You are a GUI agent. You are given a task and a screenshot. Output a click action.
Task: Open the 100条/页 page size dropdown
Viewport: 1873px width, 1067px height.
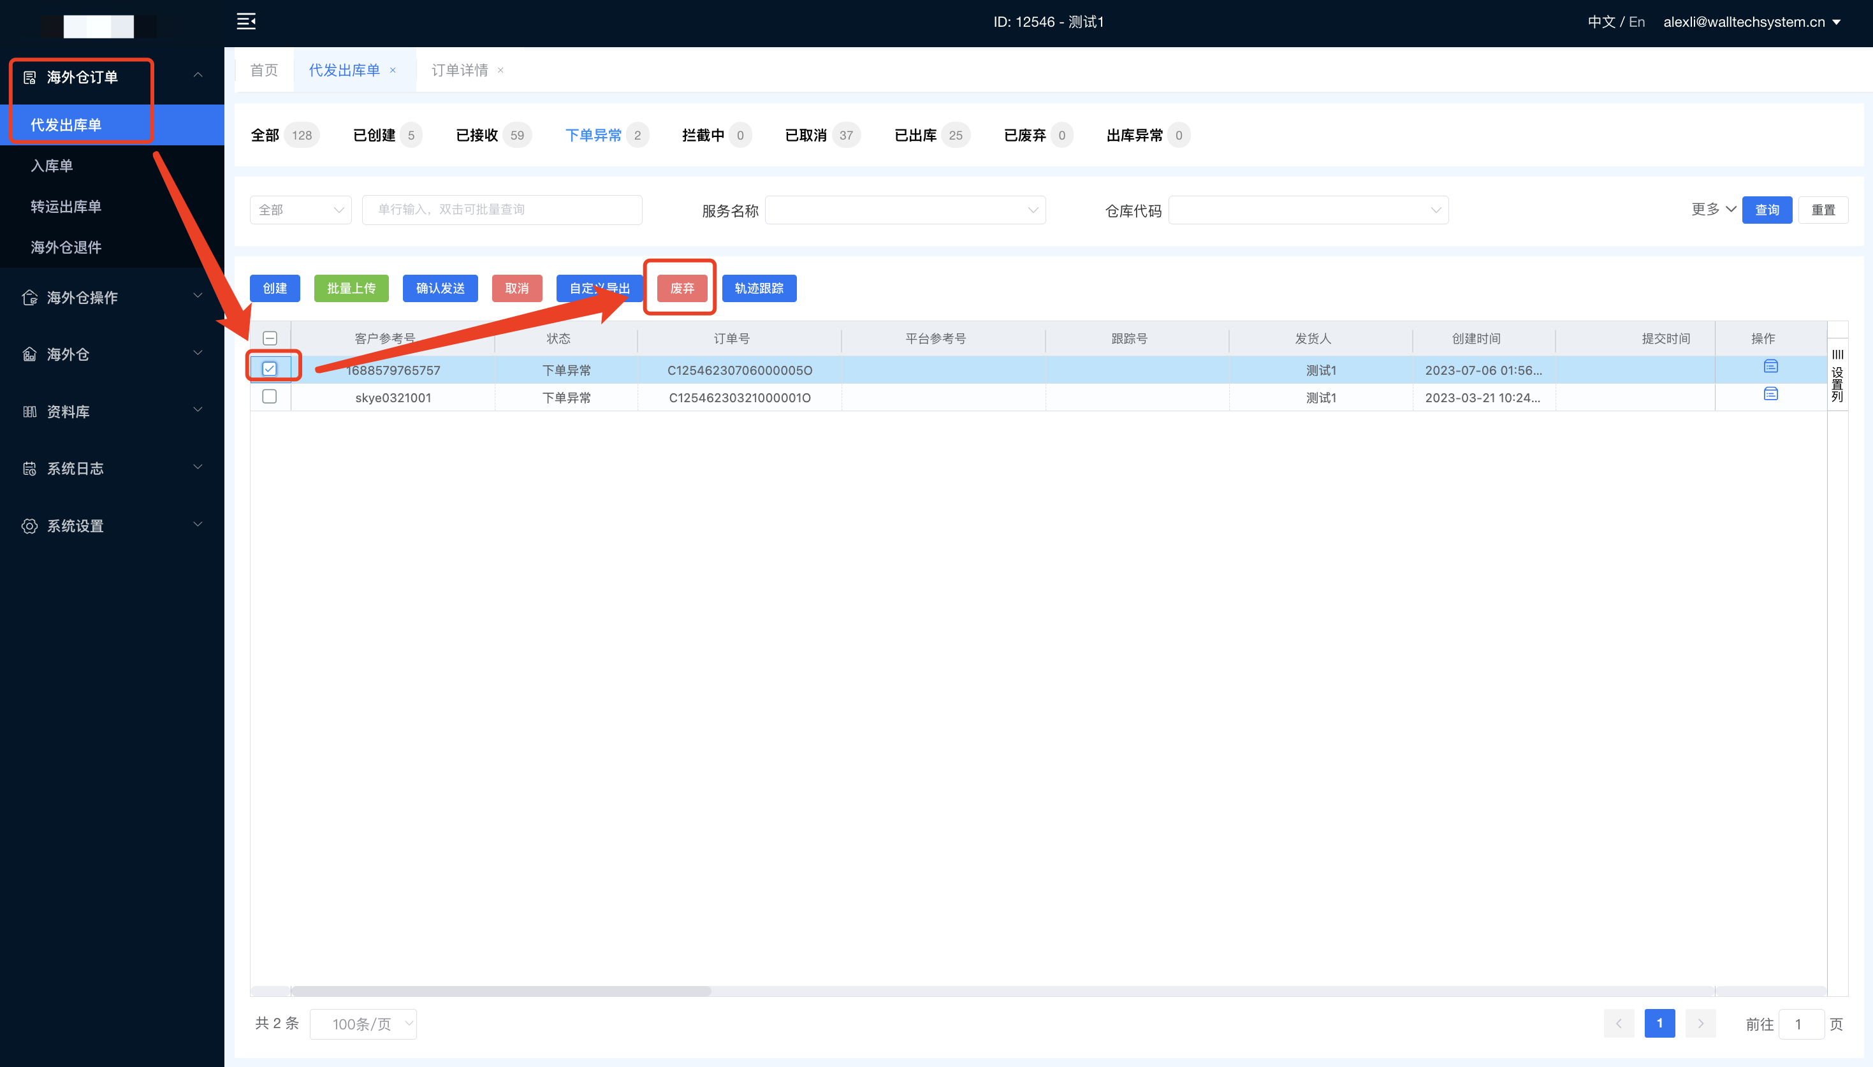point(363,1024)
